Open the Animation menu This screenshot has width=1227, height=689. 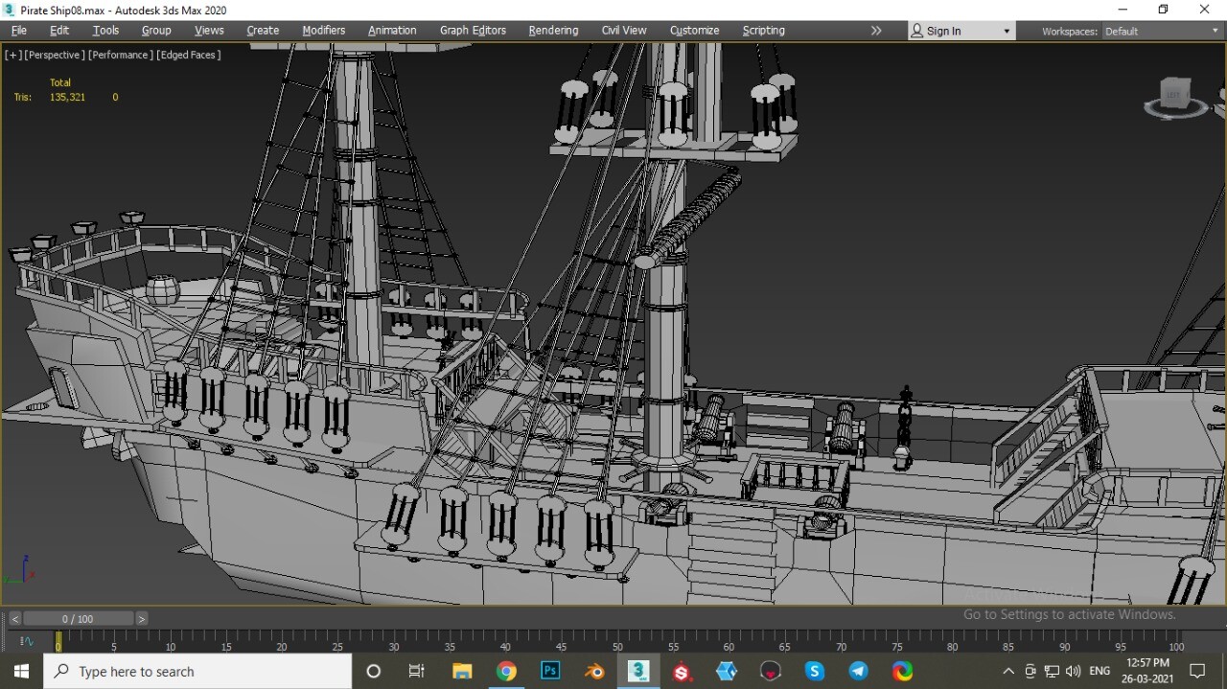click(x=392, y=31)
